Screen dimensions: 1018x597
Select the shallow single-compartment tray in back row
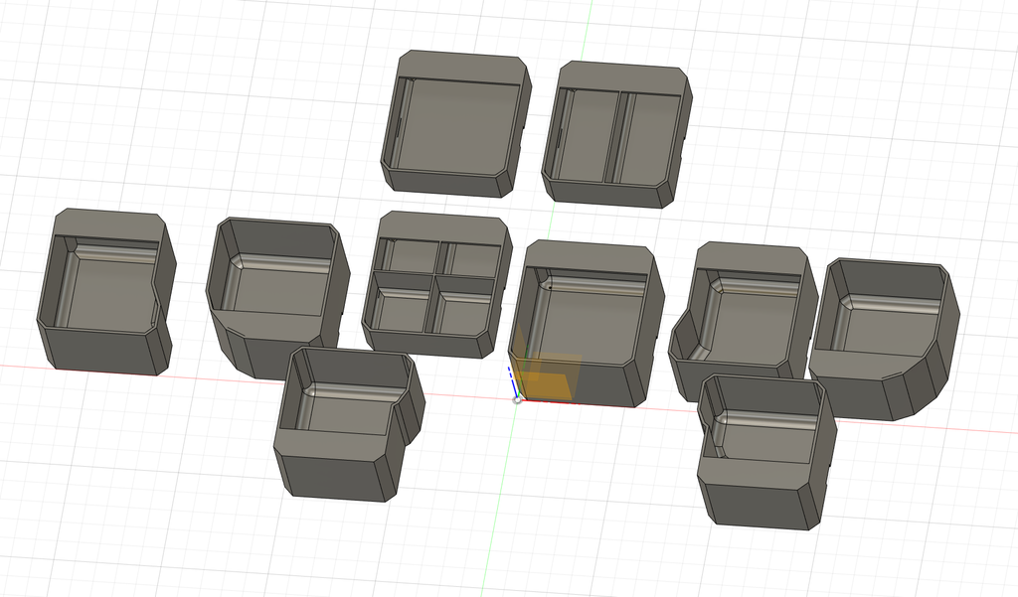tap(455, 123)
